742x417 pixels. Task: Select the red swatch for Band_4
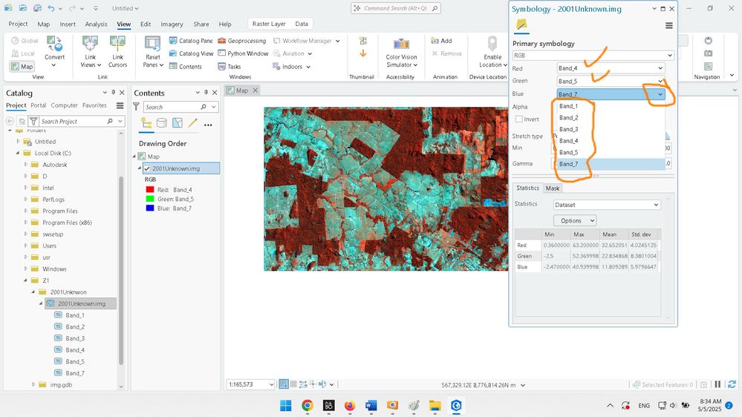(x=150, y=190)
